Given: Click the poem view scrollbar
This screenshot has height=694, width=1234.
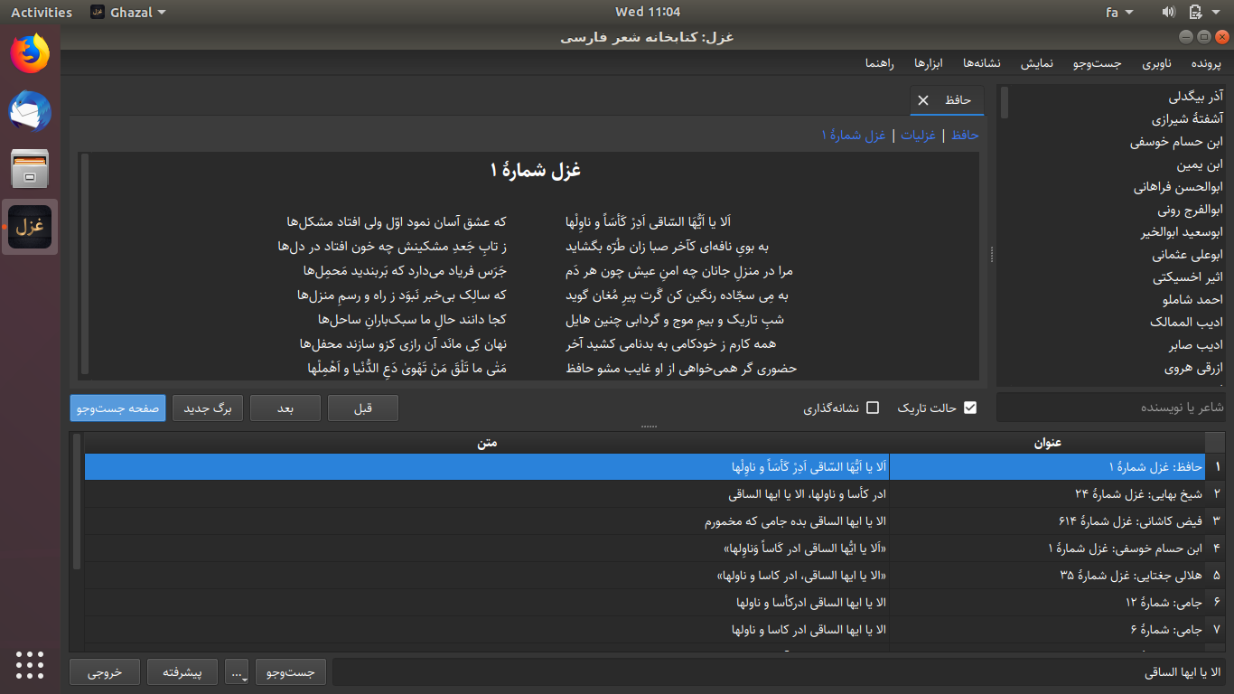Looking at the screenshot, I should point(85,264).
